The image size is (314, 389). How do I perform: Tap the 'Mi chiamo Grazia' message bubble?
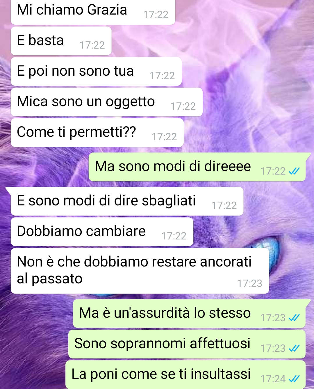93,12
